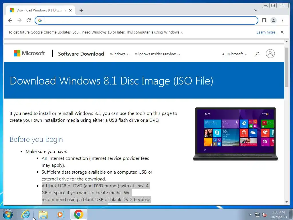
Task: Click the Microsoft logo
Action: (x=29, y=53)
